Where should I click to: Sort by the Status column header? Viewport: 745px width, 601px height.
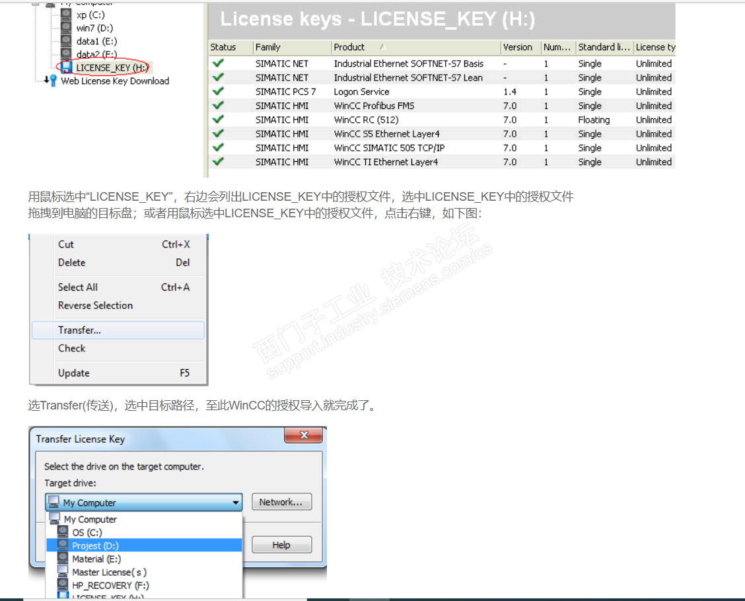(x=231, y=47)
